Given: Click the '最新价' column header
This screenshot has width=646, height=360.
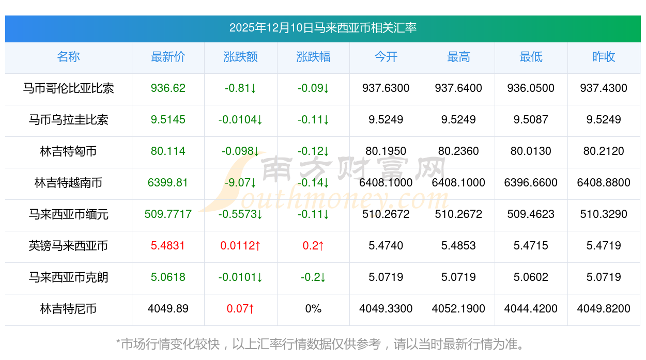Looking at the screenshot, I should coord(168,57).
